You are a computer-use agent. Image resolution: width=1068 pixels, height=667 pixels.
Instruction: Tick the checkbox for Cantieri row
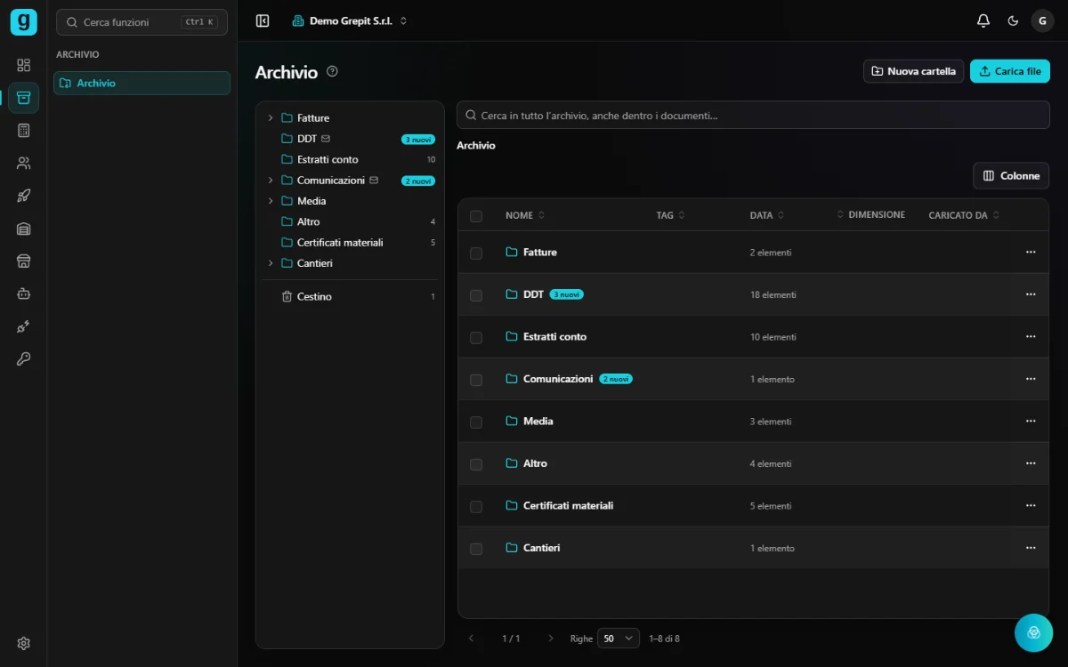pos(476,549)
